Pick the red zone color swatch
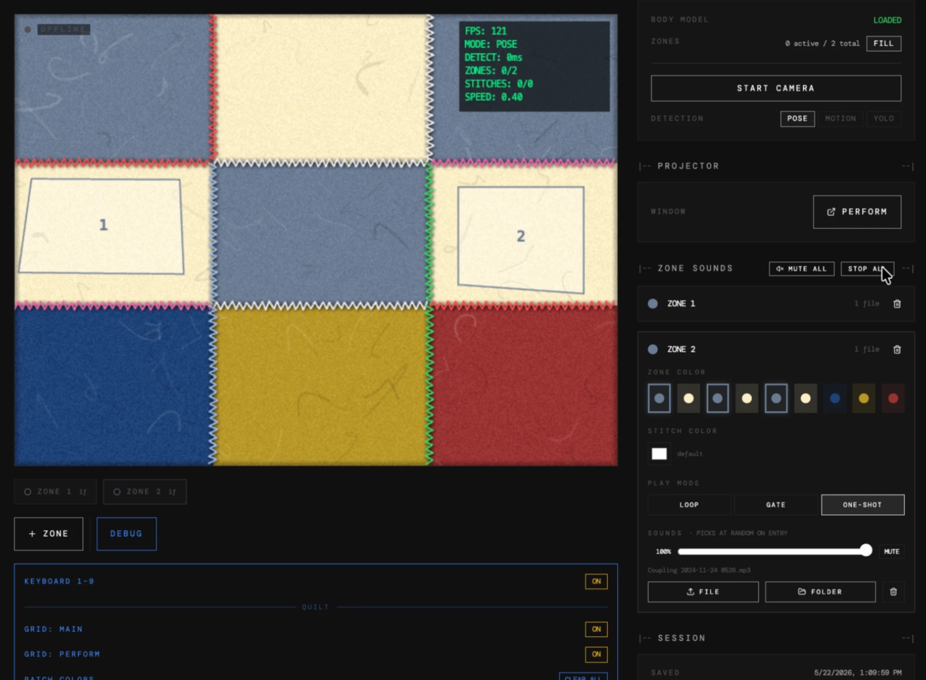926x680 pixels. pyautogui.click(x=893, y=398)
